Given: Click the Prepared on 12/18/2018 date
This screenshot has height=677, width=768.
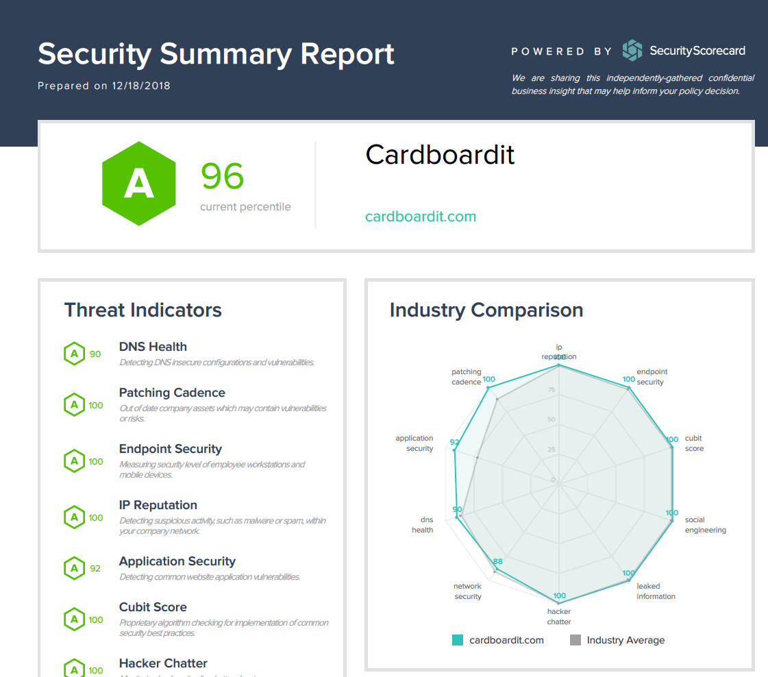Looking at the screenshot, I should tap(104, 86).
